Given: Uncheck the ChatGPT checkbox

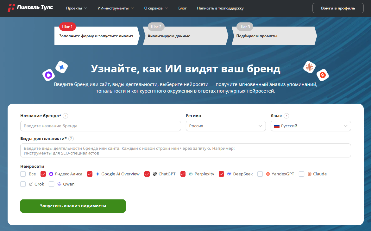Looking at the screenshot, I should point(147,174).
